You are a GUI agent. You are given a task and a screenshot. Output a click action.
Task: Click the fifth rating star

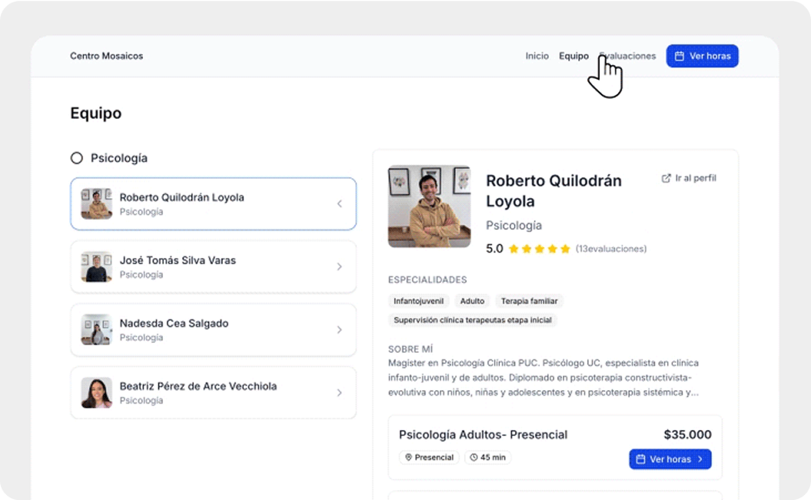(x=565, y=250)
